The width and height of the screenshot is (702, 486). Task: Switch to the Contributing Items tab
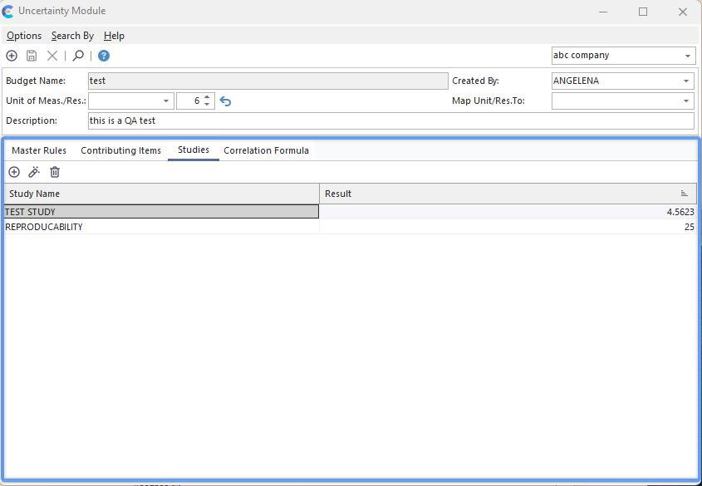pos(121,150)
